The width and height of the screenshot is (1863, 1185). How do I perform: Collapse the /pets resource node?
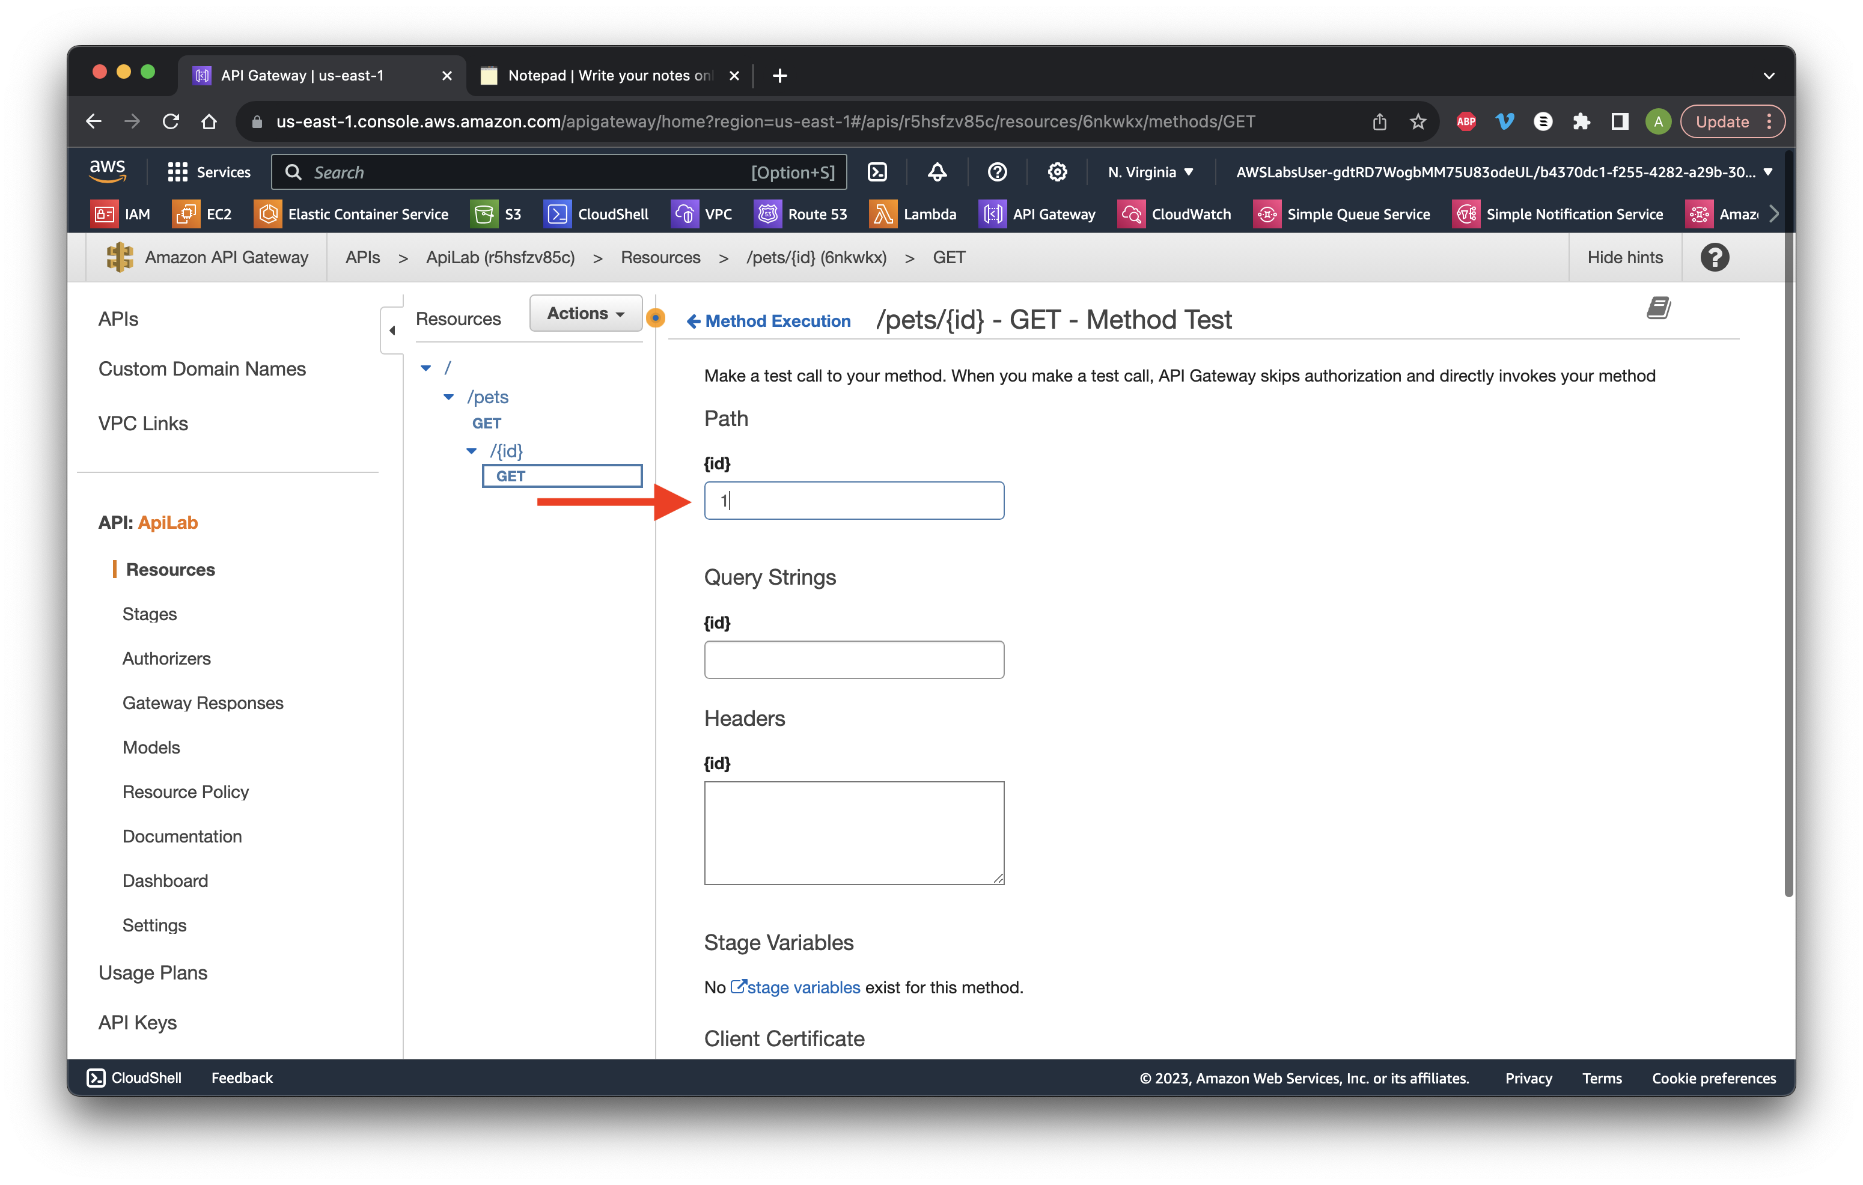(449, 397)
